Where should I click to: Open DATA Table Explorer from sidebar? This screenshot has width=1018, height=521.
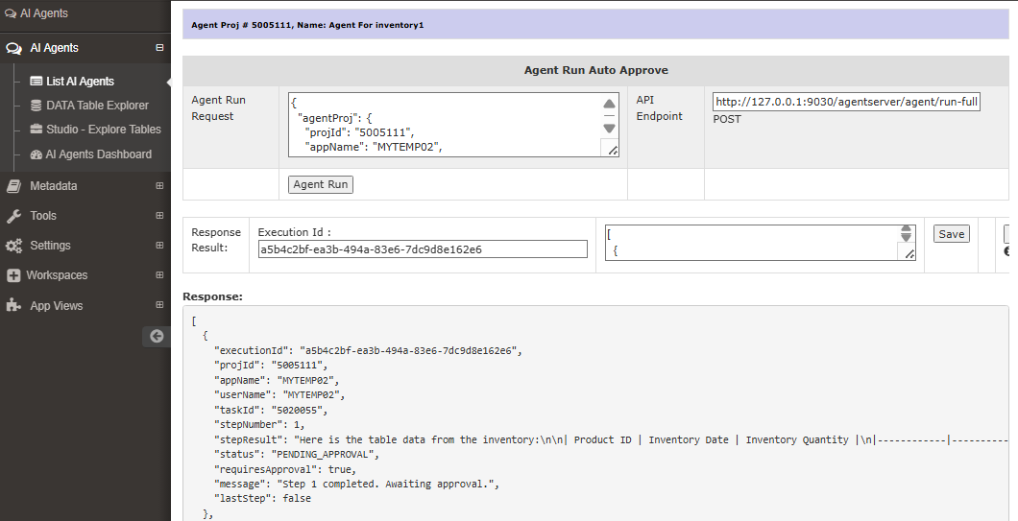point(97,106)
